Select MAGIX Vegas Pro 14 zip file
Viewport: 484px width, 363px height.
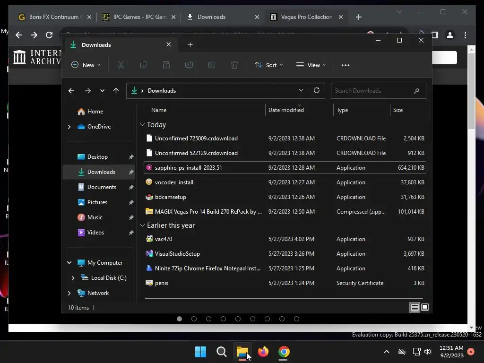[x=285, y=212]
